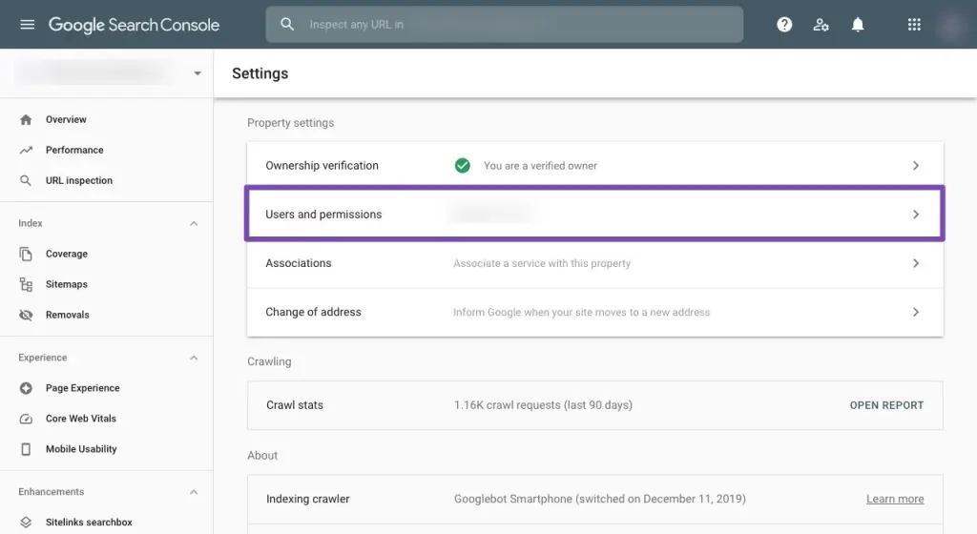This screenshot has width=977, height=534.
Task: Collapse the Index section
Action: (x=194, y=223)
